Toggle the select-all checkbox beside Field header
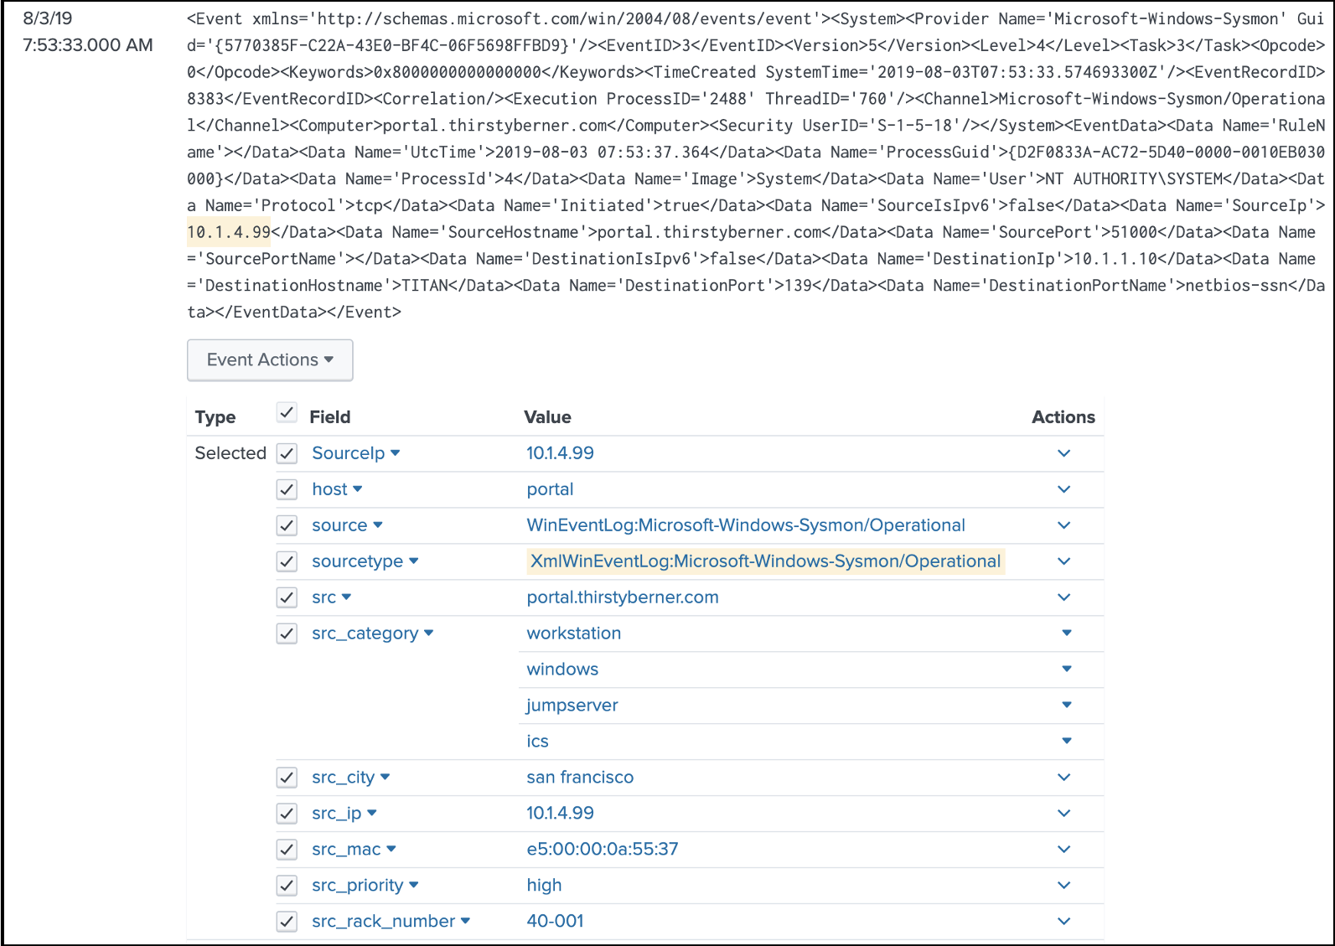The height and width of the screenshot is (946, 1335). (287, 412)
